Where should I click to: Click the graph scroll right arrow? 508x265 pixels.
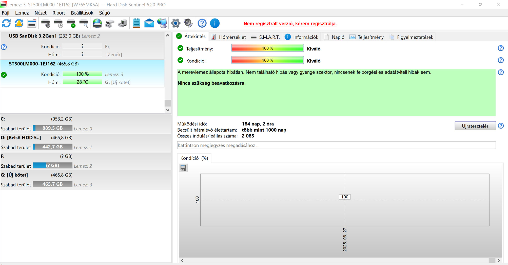(499, 260)
